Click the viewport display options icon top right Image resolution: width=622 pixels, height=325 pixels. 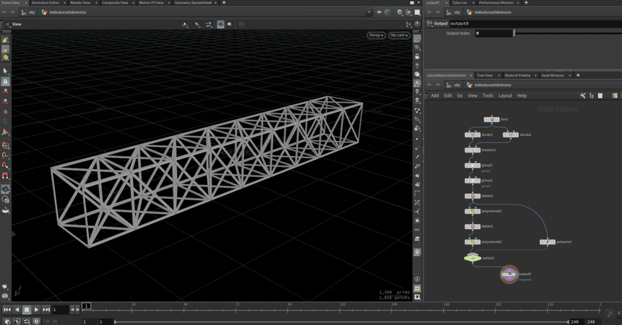pyautogui.click(x=409, y=24)
